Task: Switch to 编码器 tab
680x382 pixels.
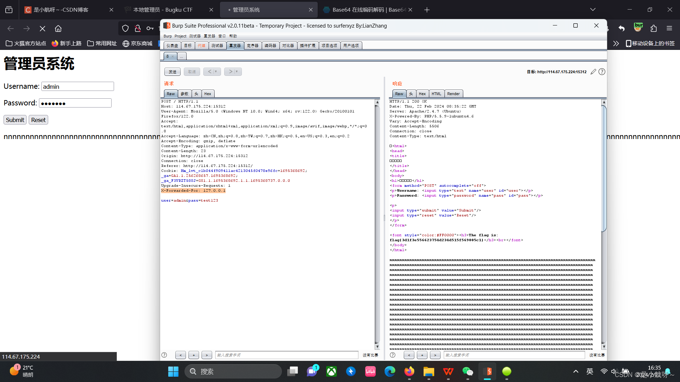Action: point(271,46)
